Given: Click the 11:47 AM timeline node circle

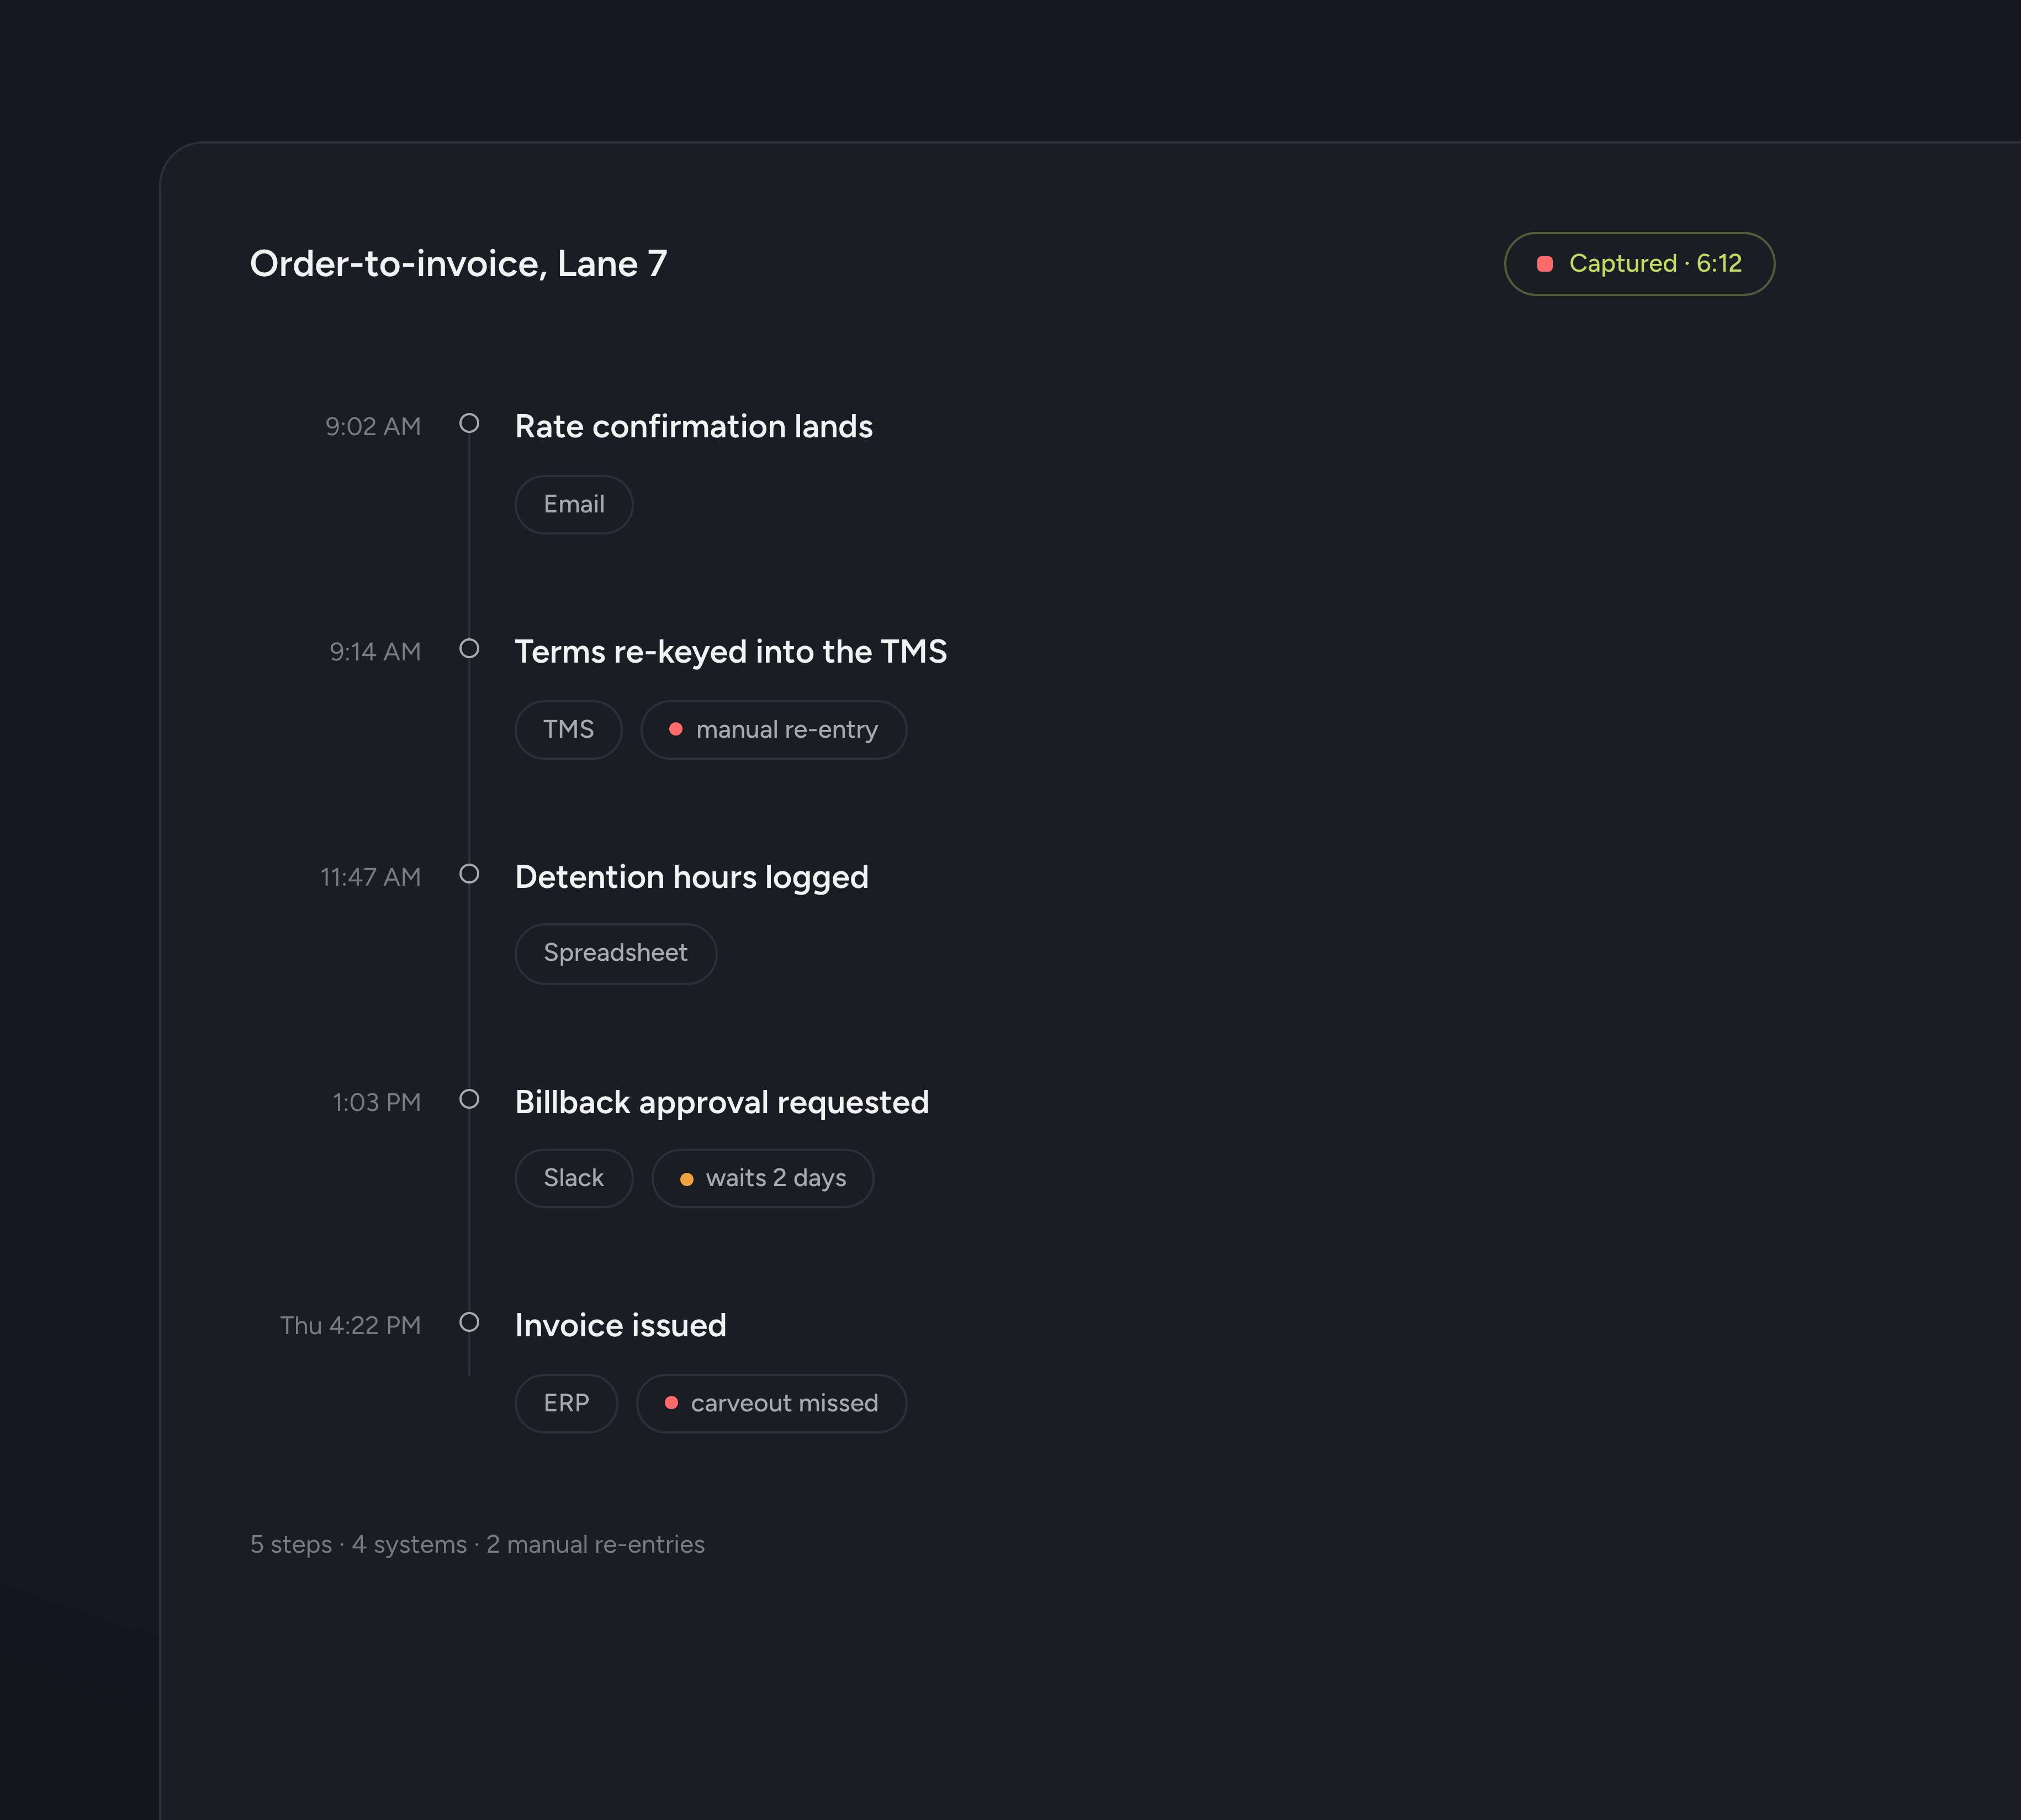Looking at the screenshot, I should 469,873.
